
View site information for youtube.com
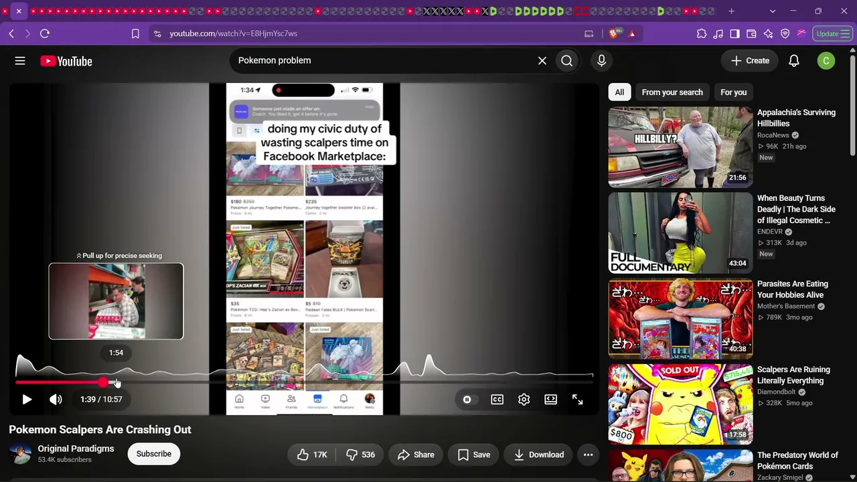click(157, 33)
